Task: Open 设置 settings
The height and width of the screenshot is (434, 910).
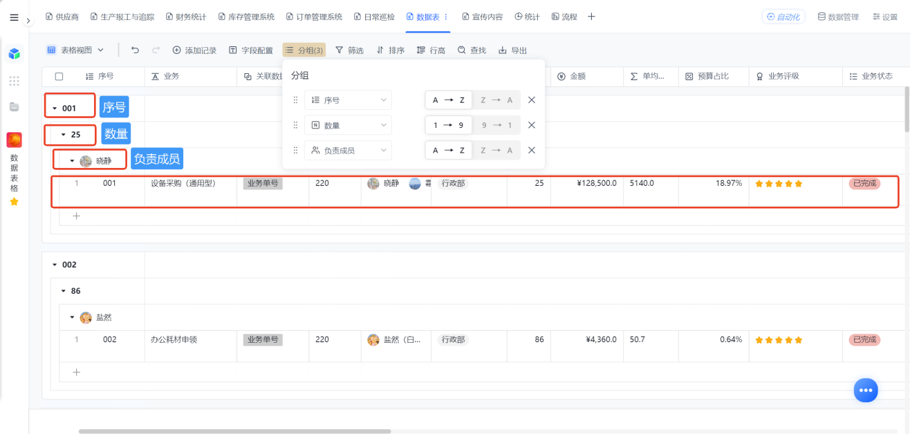Action: 885,17
